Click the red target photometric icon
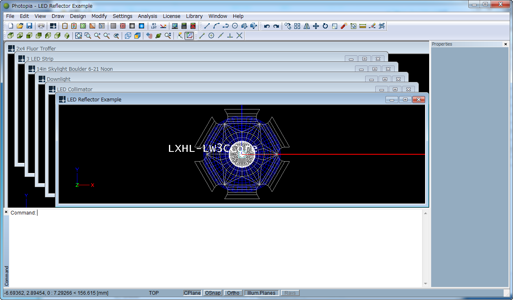This screenshot has height=300, width=513. click(x=123, y=26)
